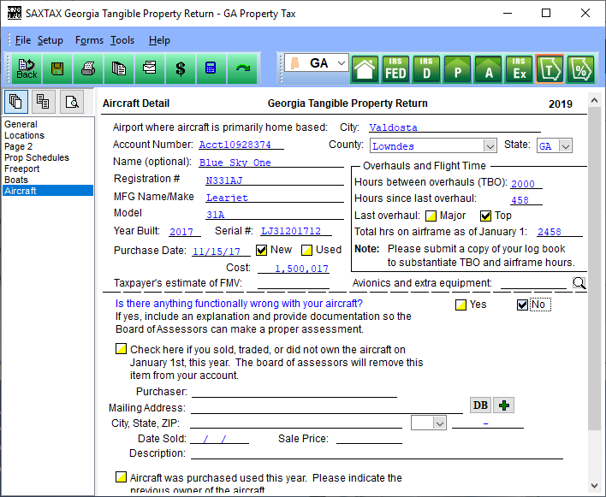Click the City field showing Valdosta
Screen dimensions: 606x497
point(454,127)
